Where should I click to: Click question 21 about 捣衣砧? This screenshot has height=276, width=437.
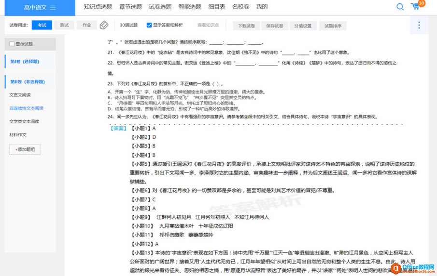[228, 52]
